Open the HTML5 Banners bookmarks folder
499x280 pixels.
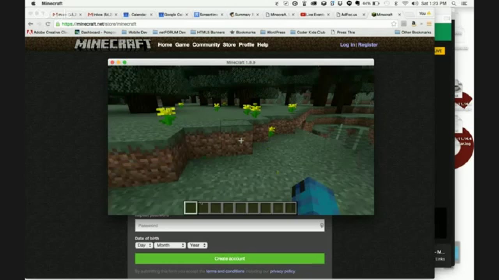(x=207, y=32)
